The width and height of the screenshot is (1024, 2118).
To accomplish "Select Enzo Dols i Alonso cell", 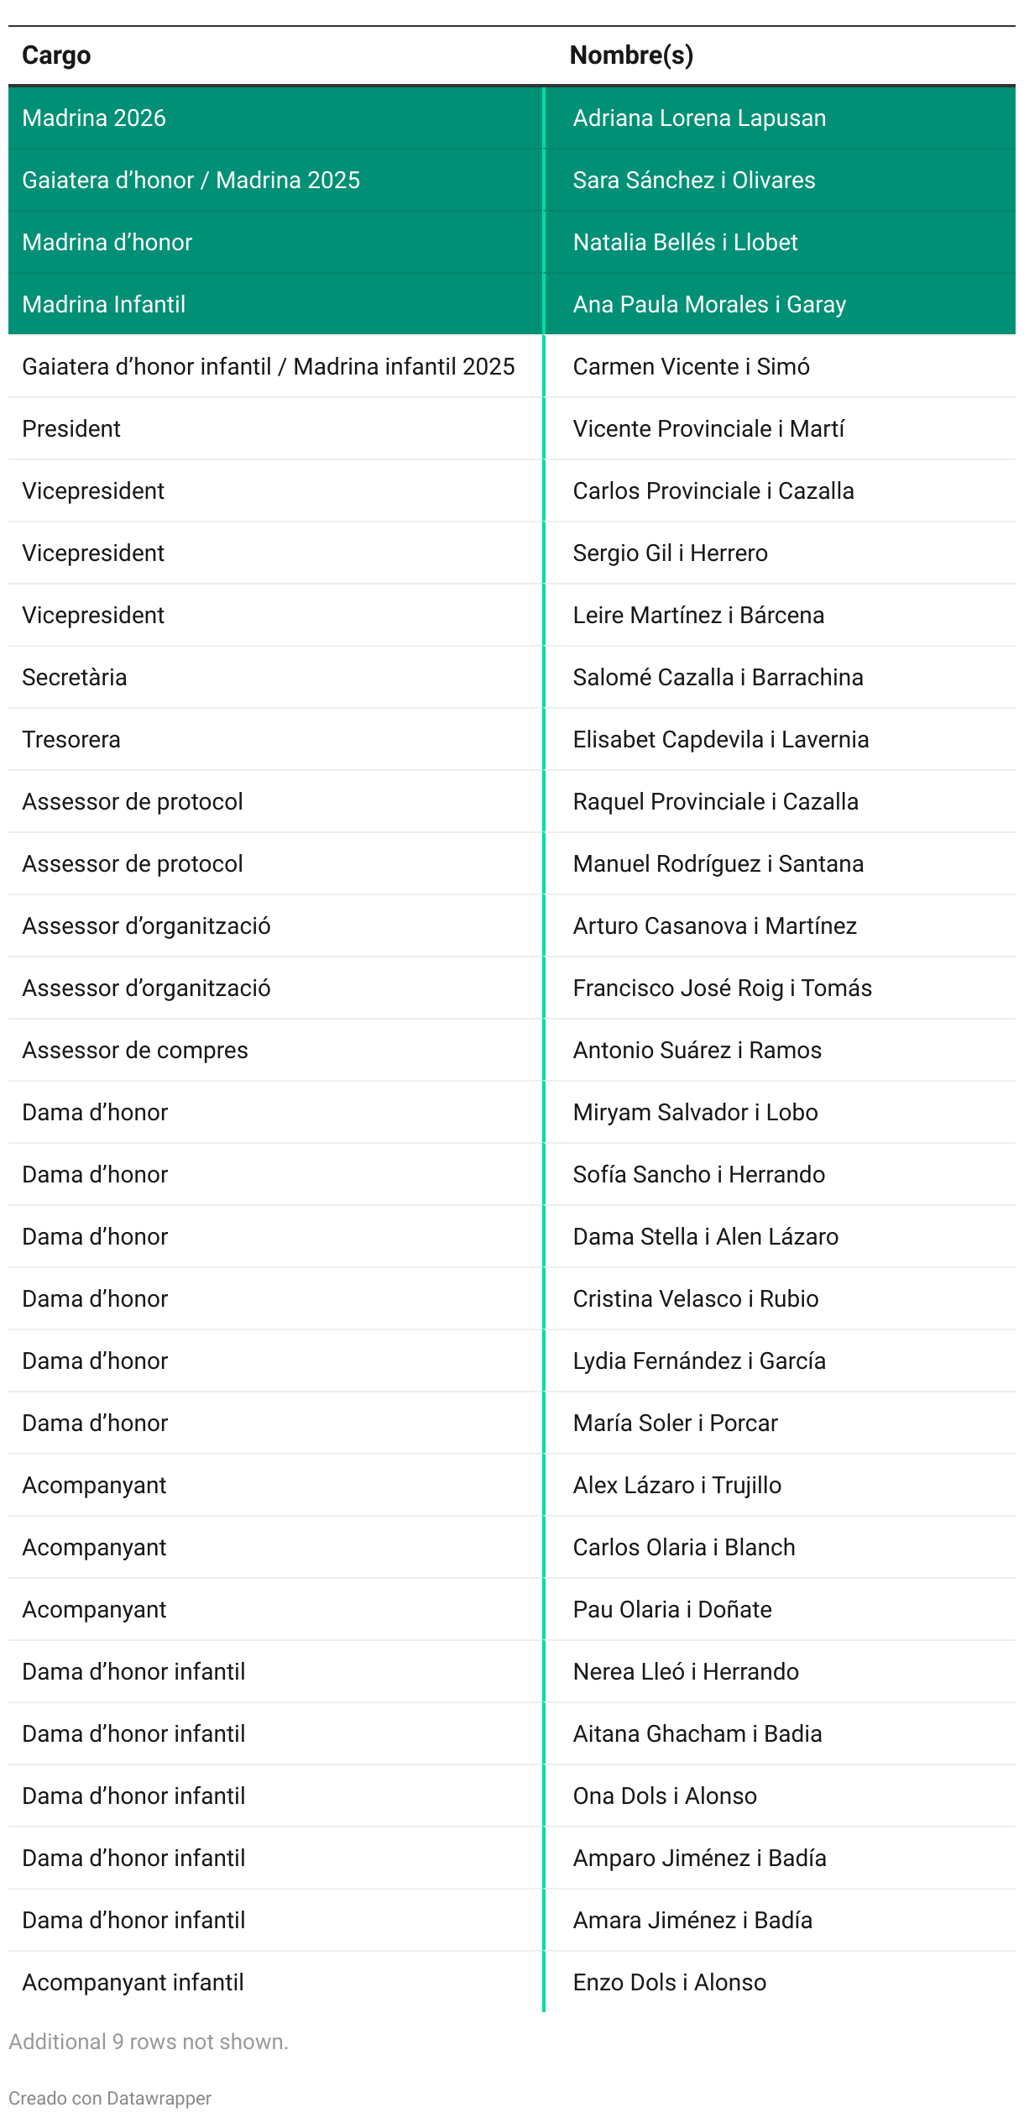I will [670, 1983].
